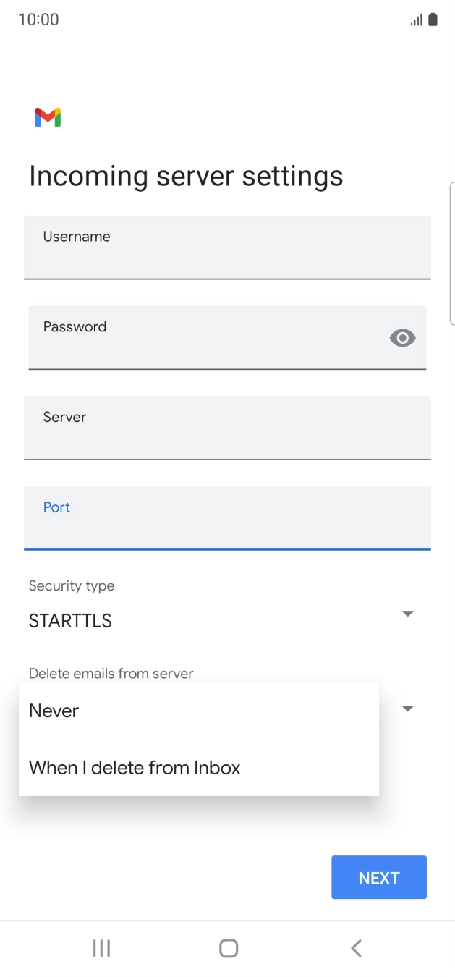The height and width of the screenshot is (977, 455).
Task: Tap the Recents button in navigation bar
Action: point(101,947)
